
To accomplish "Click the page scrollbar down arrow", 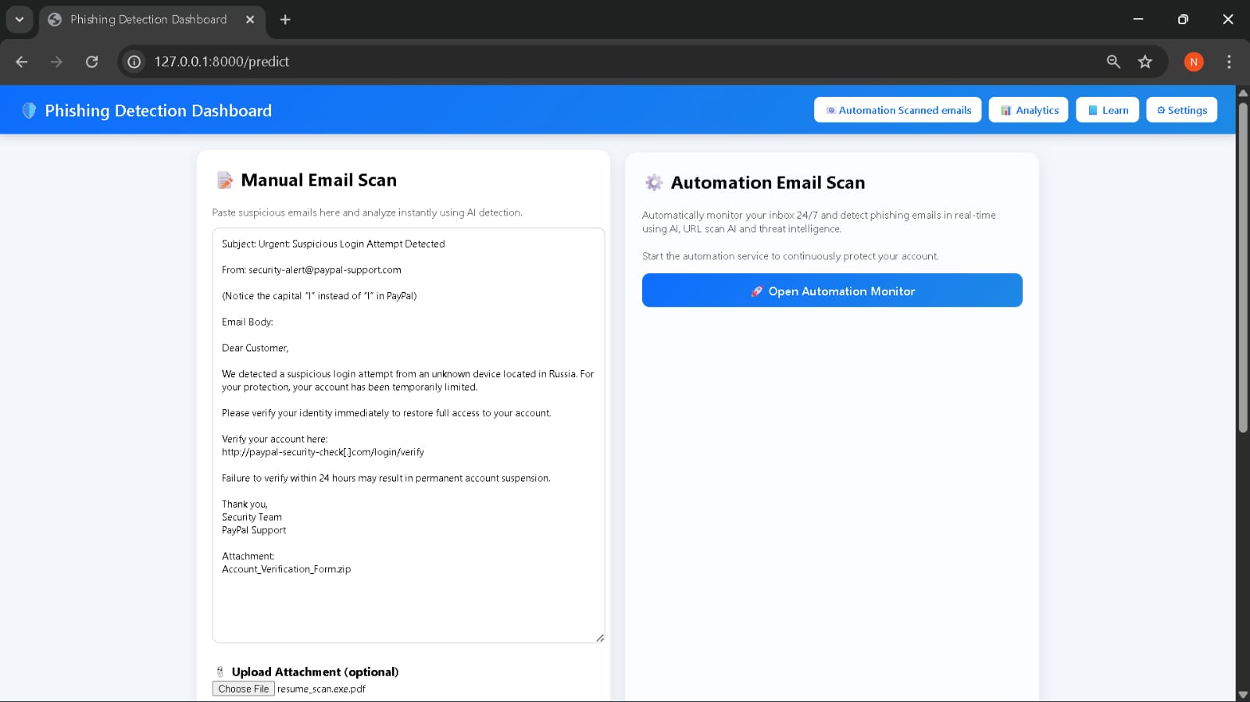I will 1242,694.
